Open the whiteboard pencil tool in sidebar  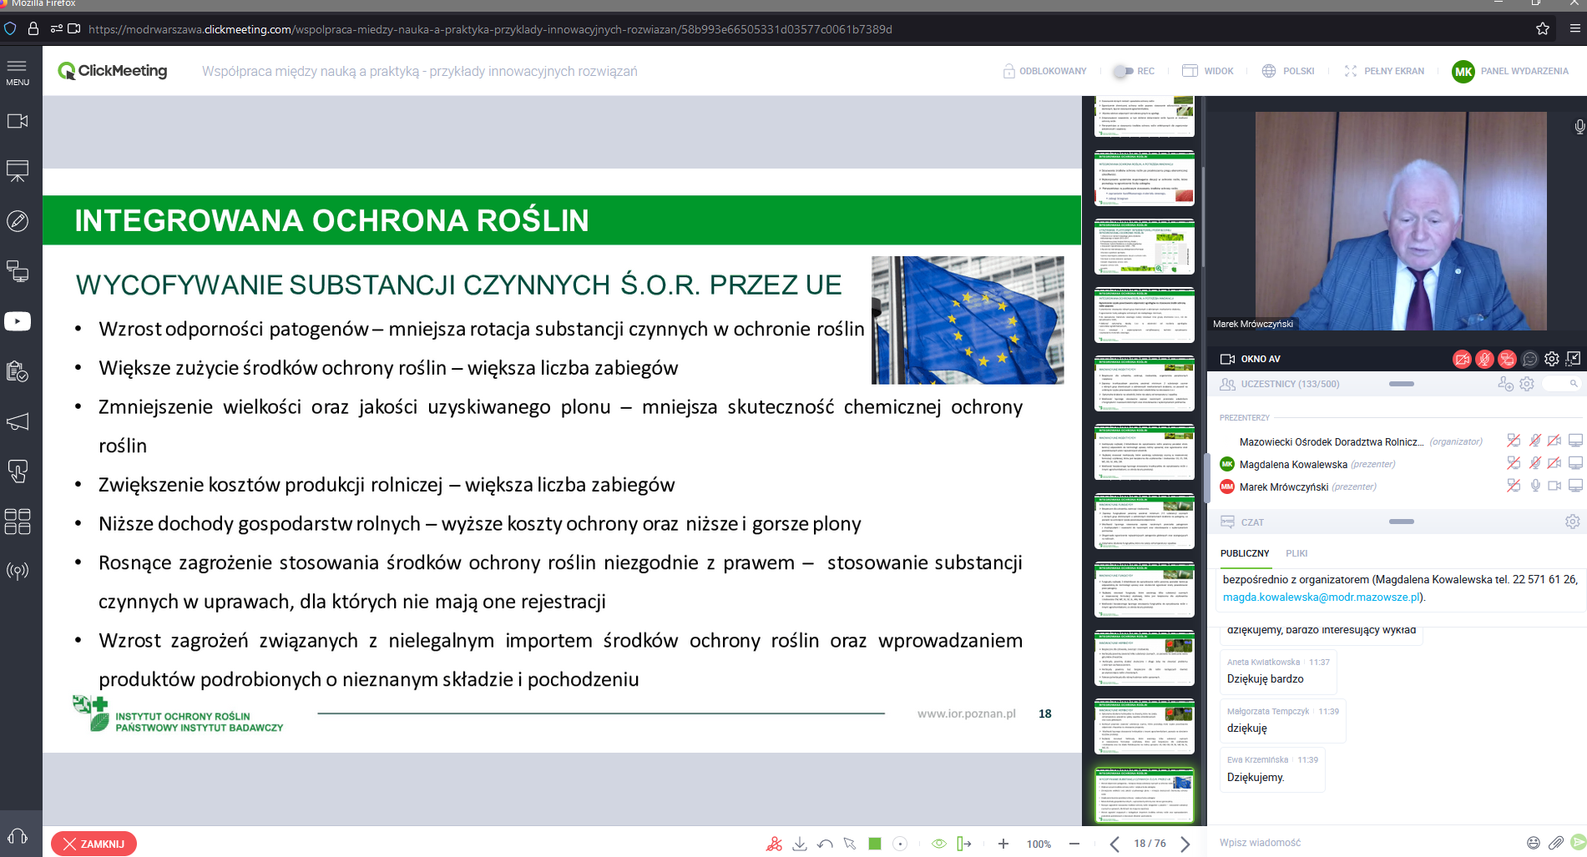coord(18,221)
